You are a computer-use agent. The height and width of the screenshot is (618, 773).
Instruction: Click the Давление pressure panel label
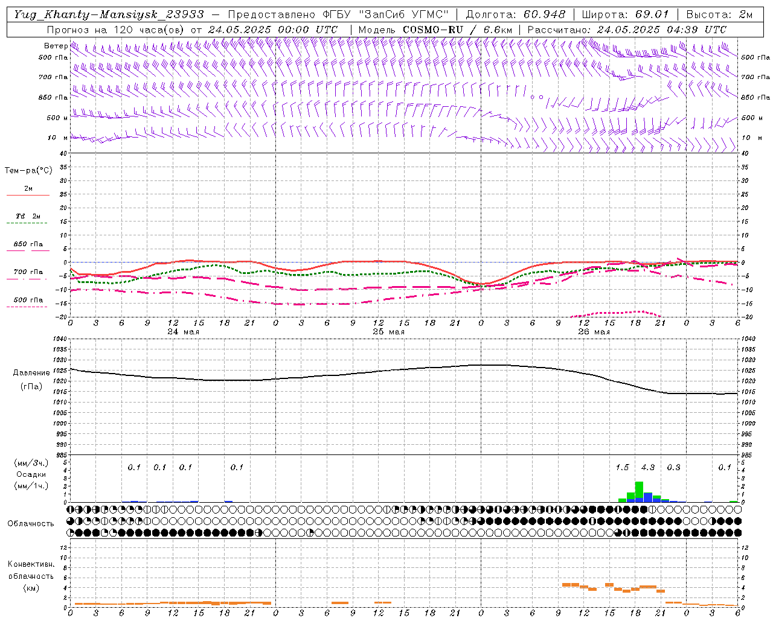(31, 373)
